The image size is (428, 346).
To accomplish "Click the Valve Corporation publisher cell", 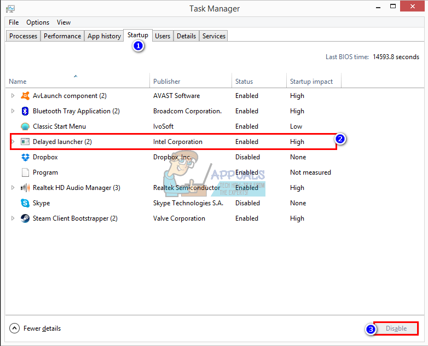I will click(179, 218).
